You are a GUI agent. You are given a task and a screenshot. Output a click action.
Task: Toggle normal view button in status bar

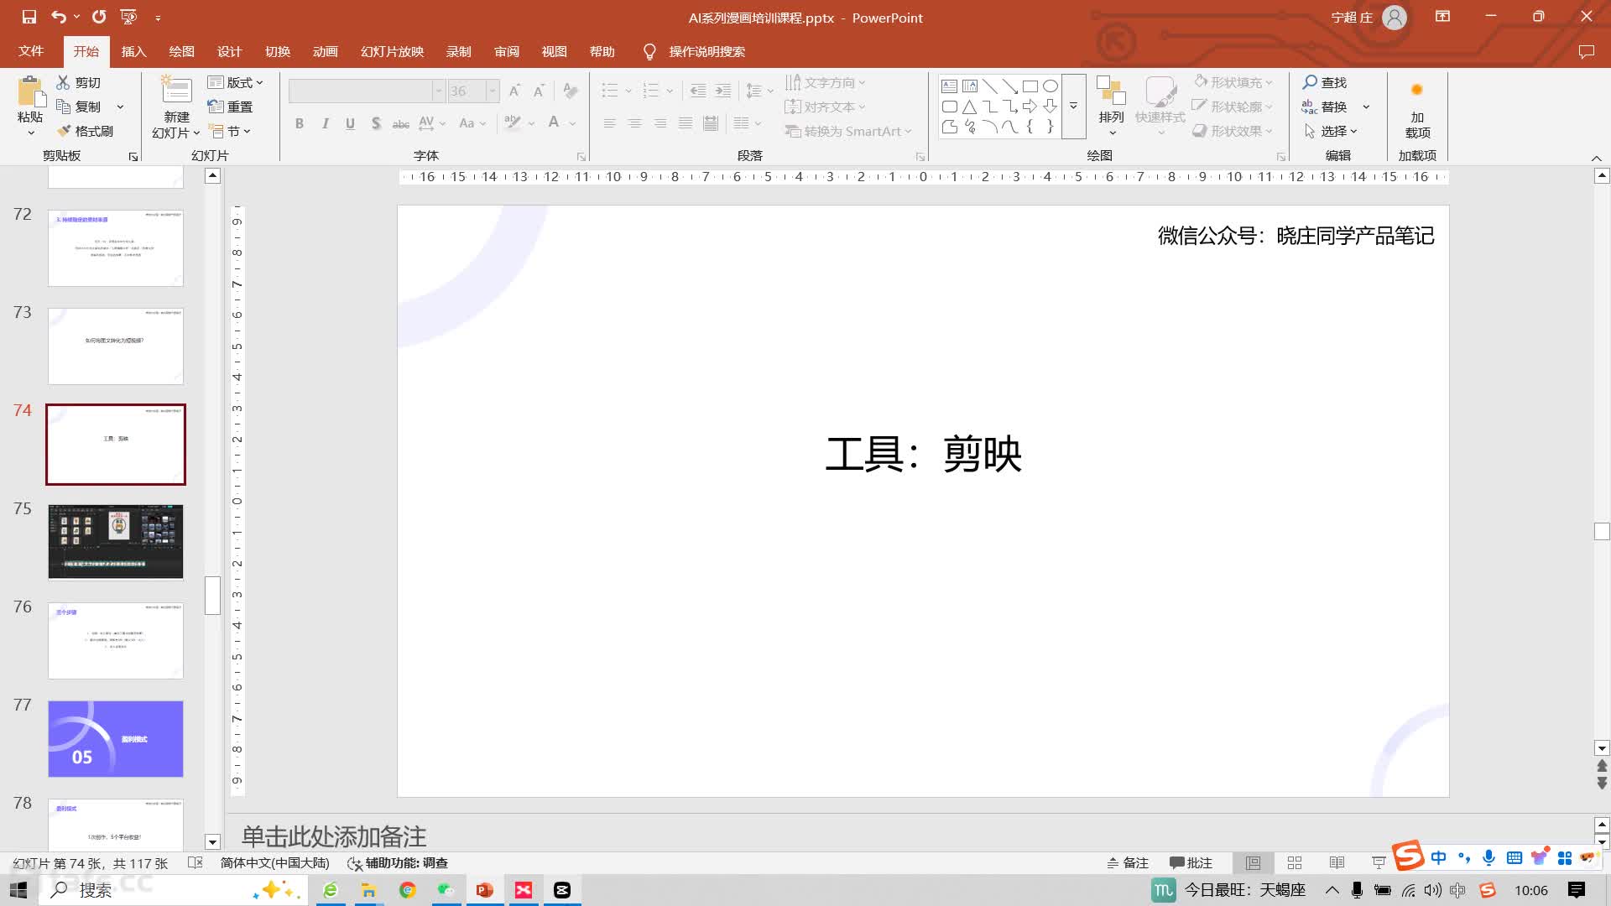pos(1253,862)
